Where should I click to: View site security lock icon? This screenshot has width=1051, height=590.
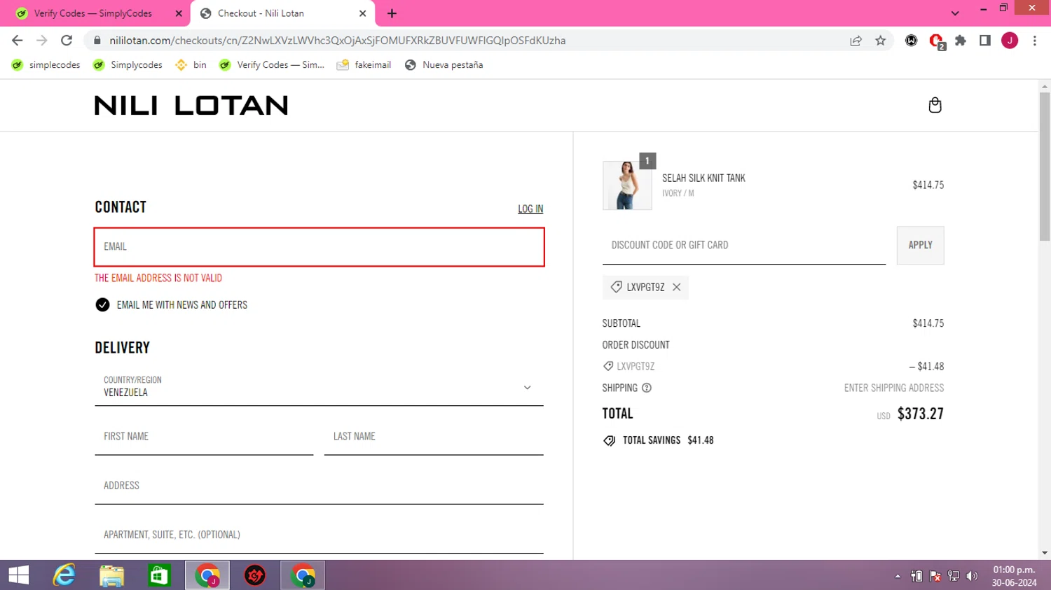tap(97, 41)
